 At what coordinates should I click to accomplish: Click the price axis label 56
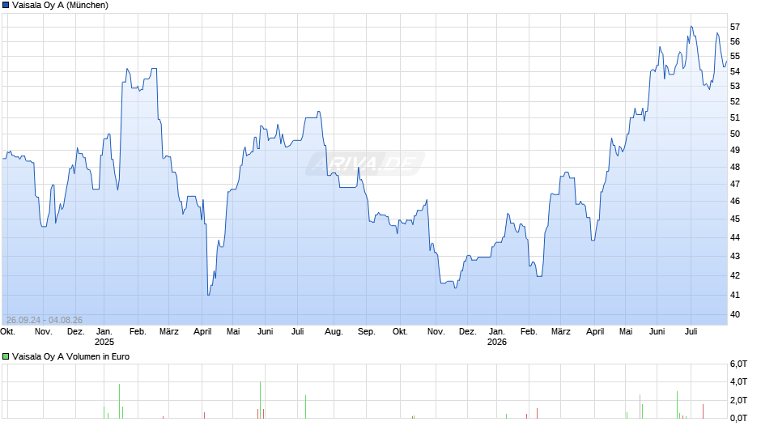pos(735,42)
